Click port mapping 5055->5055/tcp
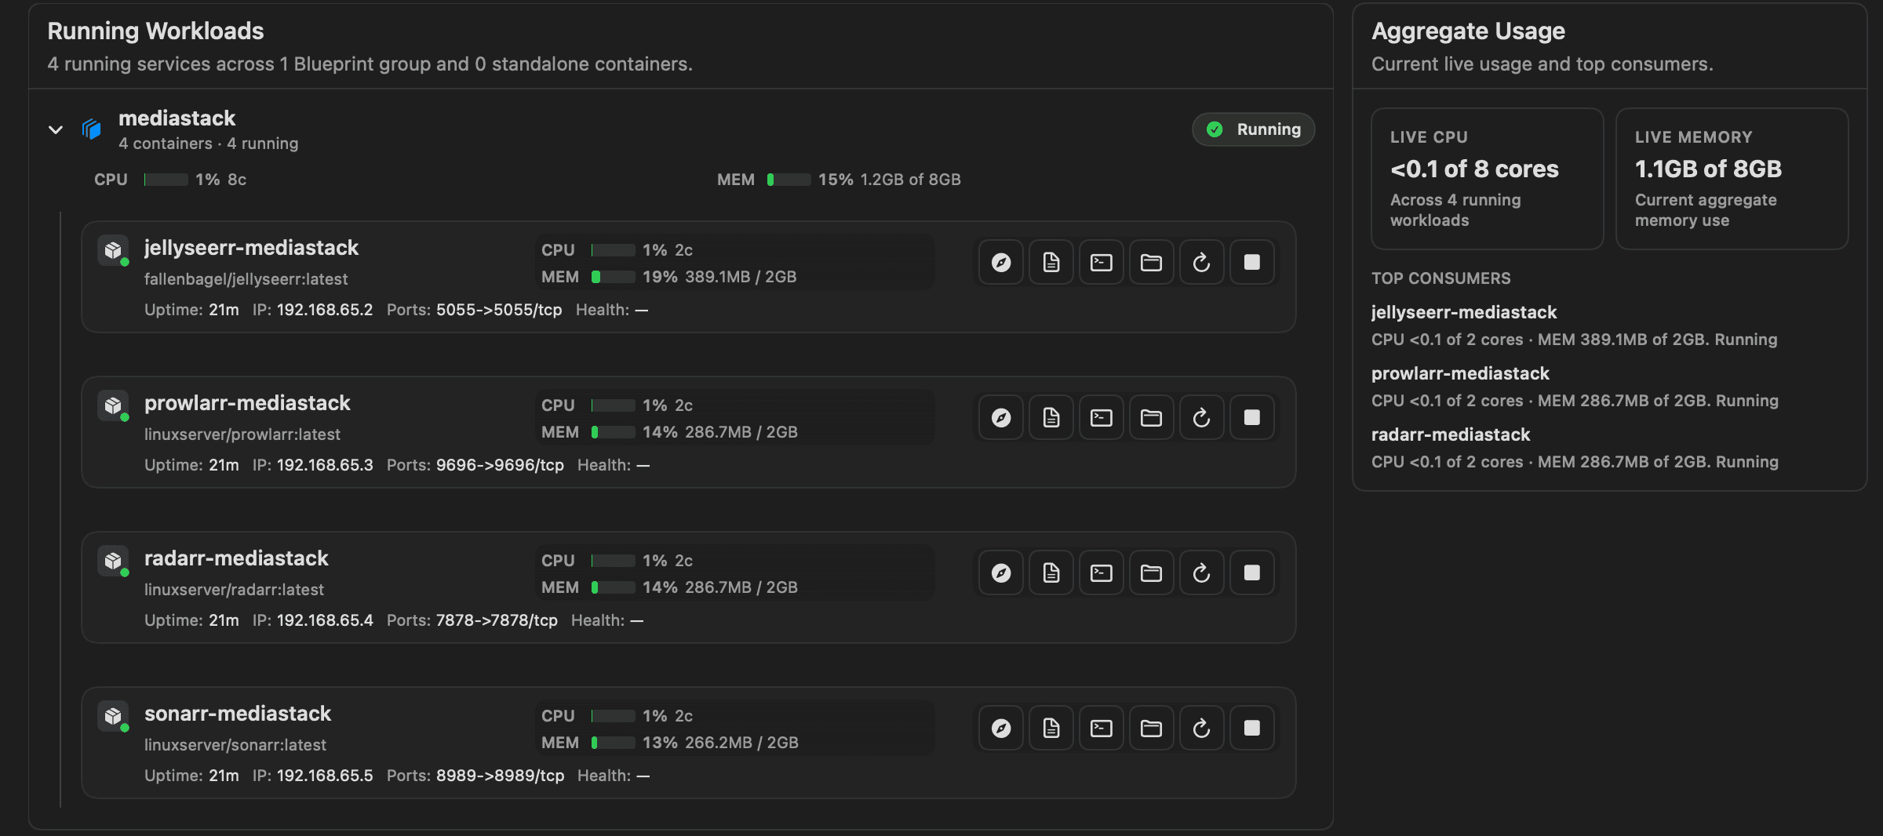The width and height of the screenshot is (1883, 836). click(499, 310)
